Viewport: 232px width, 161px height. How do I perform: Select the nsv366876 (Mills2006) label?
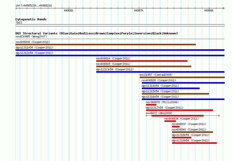[162, 102]
